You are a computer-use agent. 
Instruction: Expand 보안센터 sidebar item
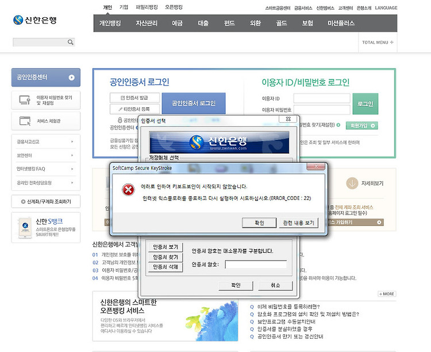coord(45,155)
